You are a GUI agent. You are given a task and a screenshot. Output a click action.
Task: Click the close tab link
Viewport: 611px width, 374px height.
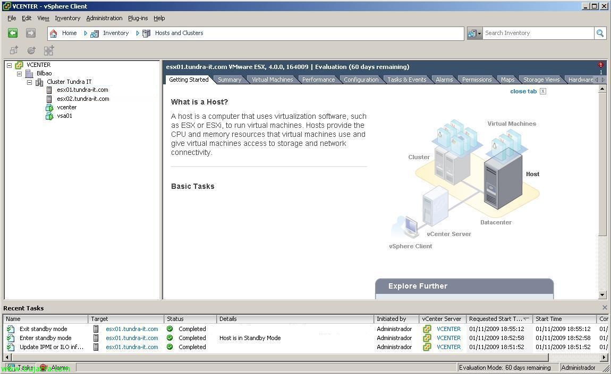[523, 91]
